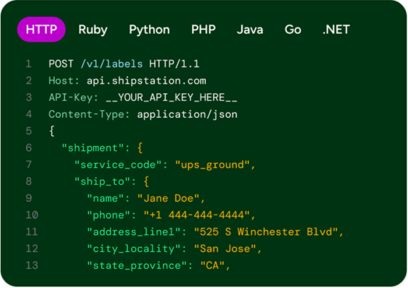Switch to the PHP tab

point(203,29)
